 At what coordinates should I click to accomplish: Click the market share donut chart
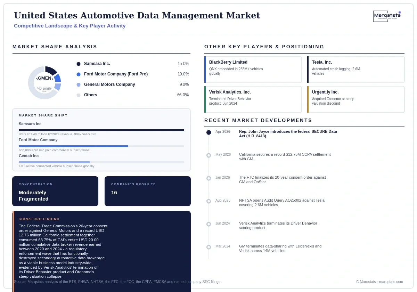pyautogui.click(x=44, y=83)
